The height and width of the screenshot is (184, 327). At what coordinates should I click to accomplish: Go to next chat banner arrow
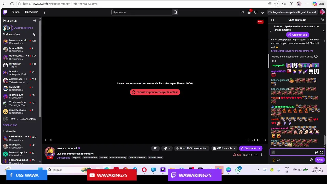pos(324,31)
